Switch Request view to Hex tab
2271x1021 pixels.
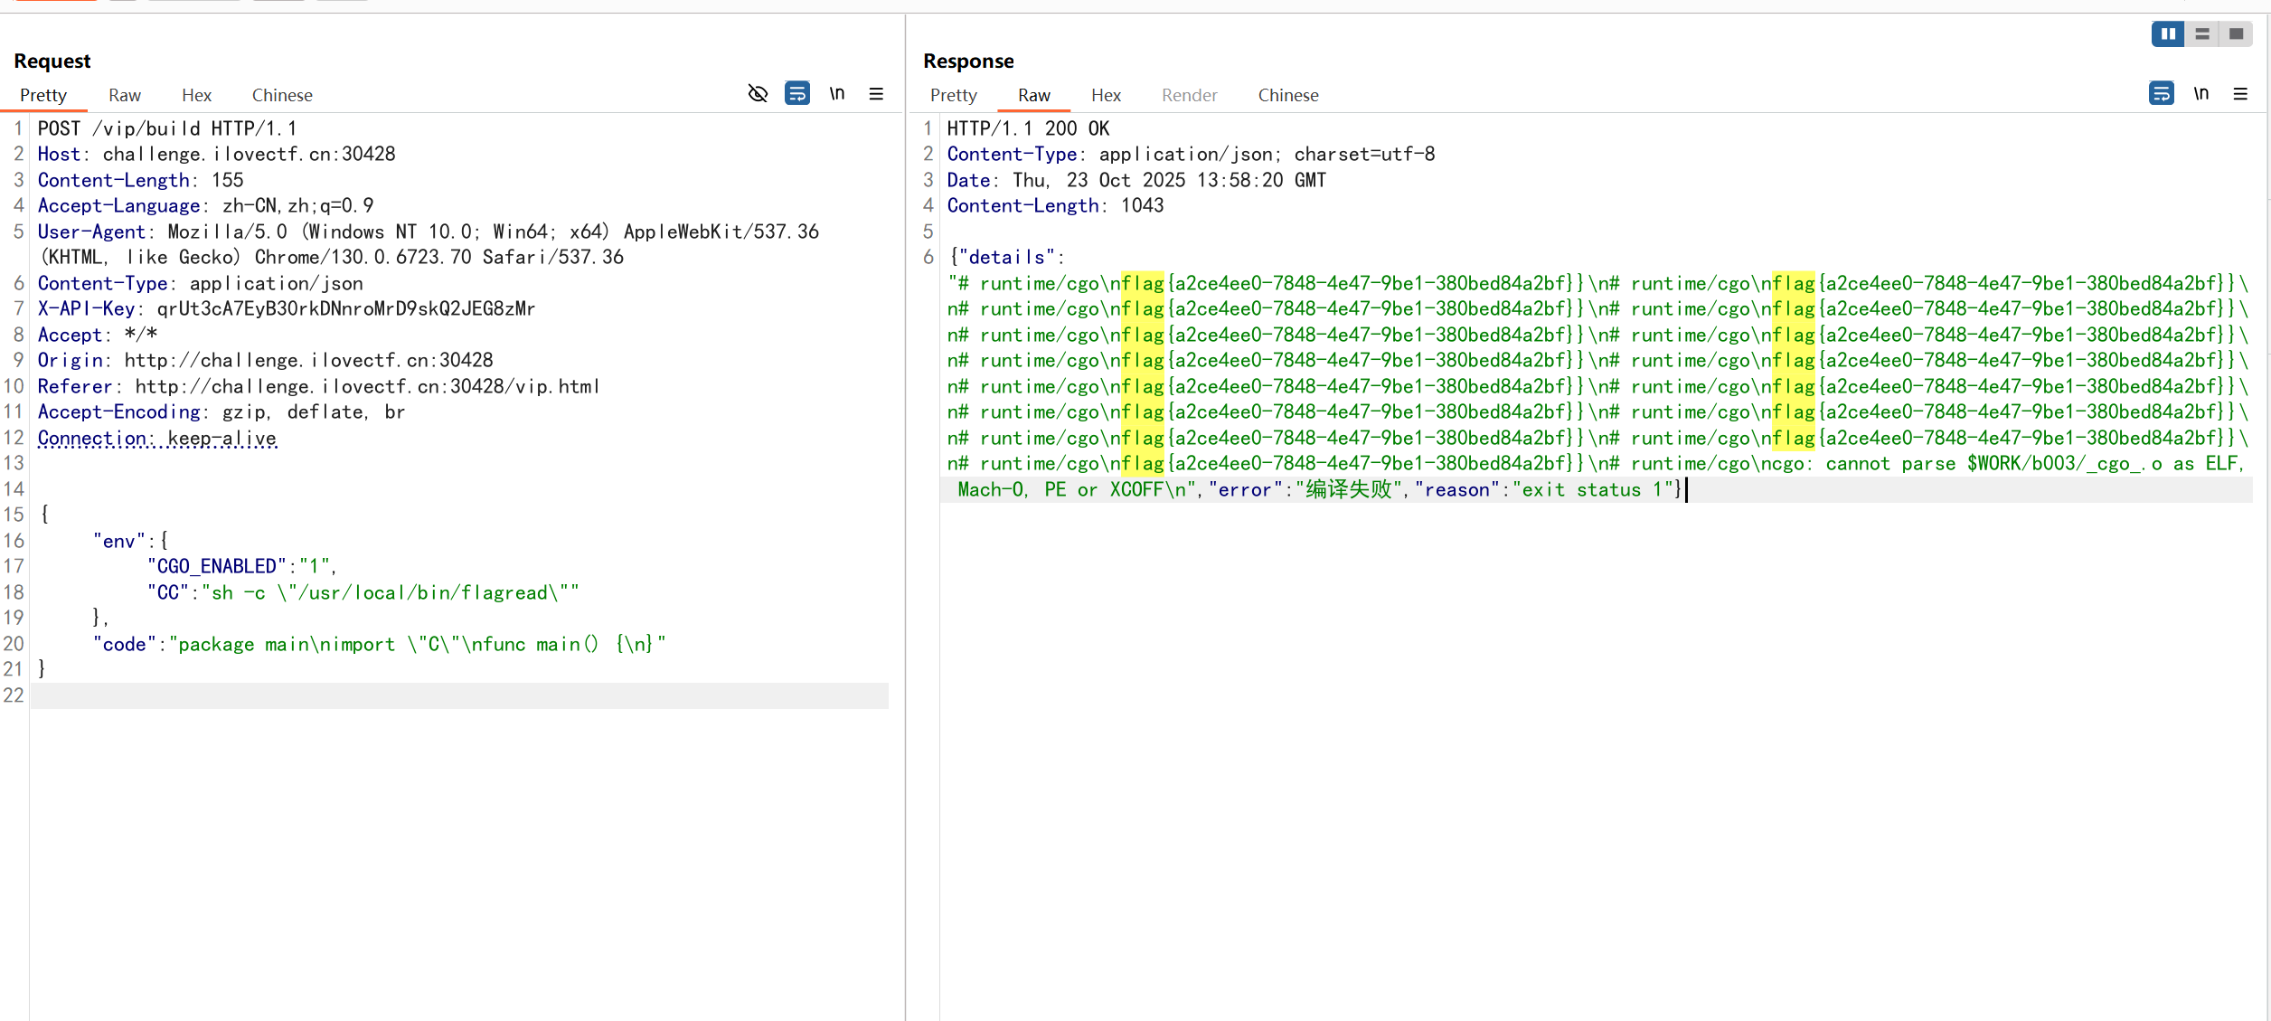[196, 95]
